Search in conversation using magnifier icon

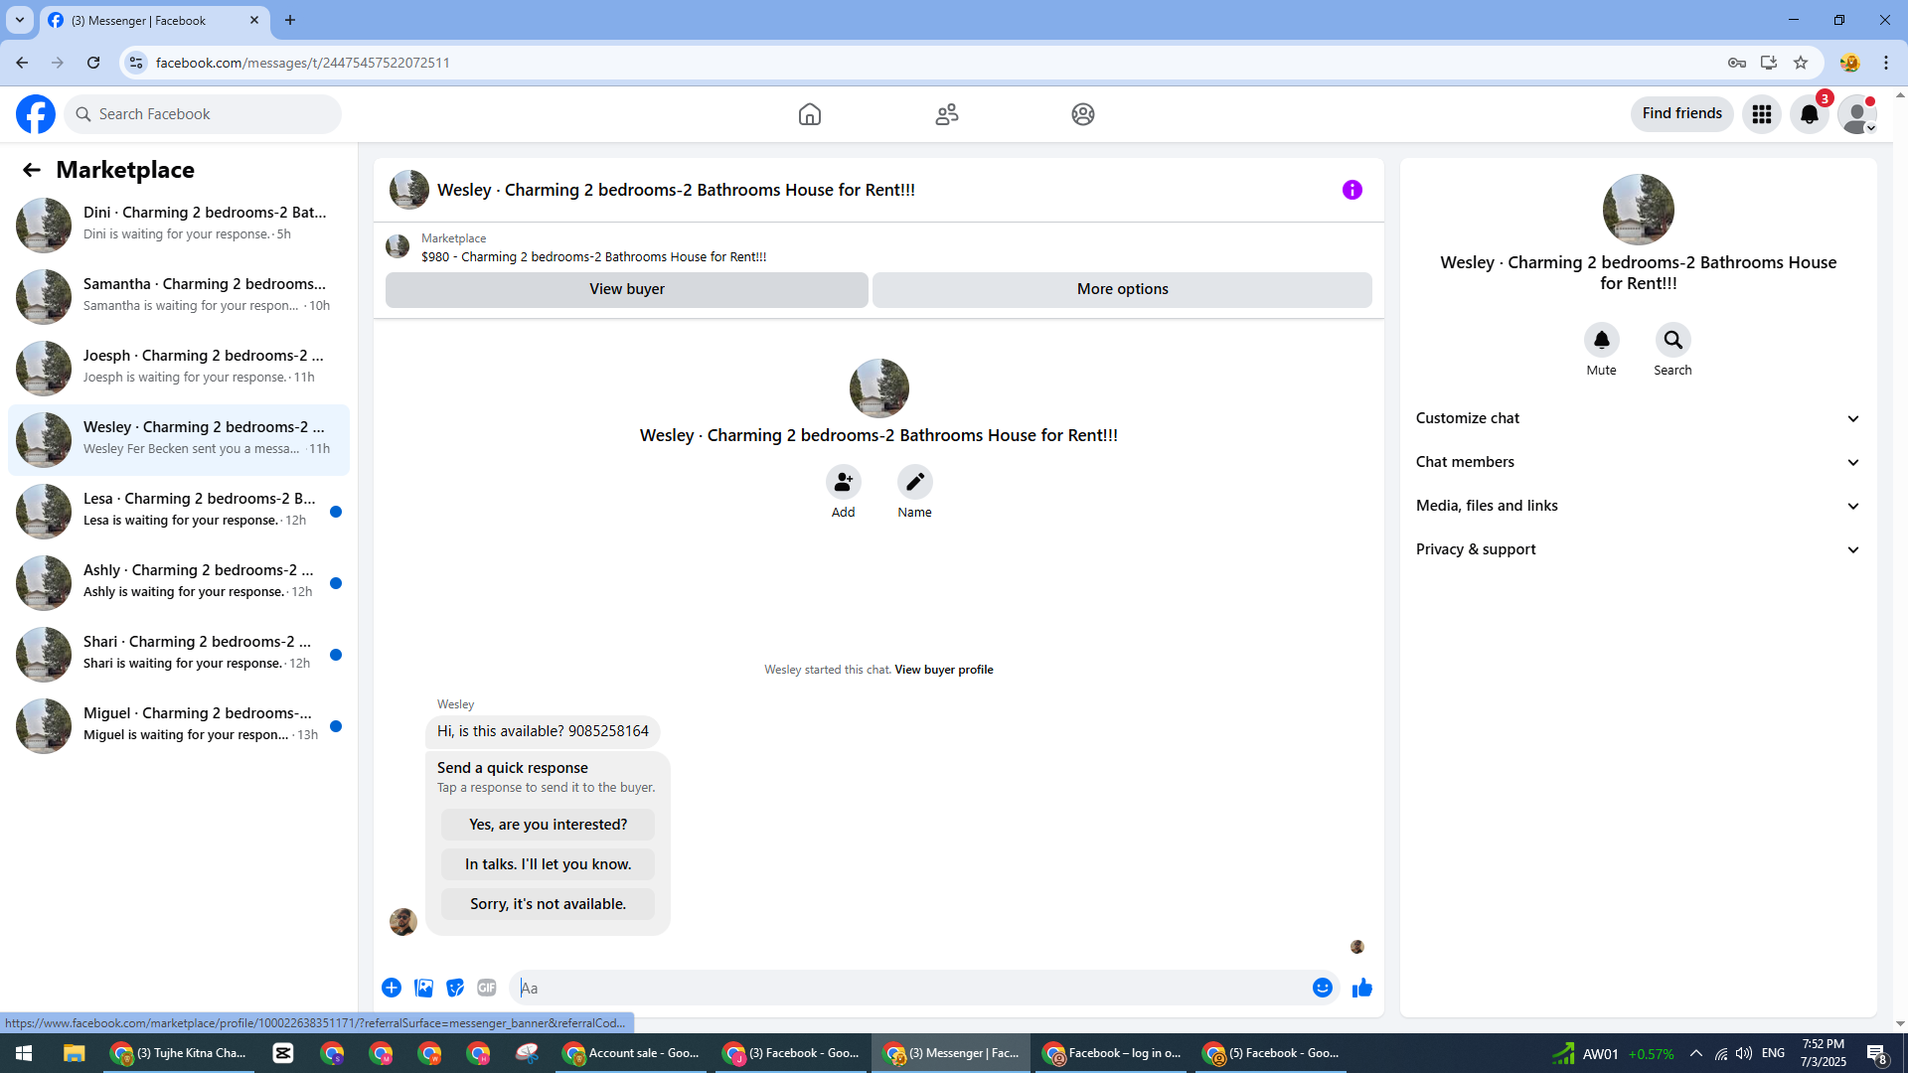(1672, 341)
